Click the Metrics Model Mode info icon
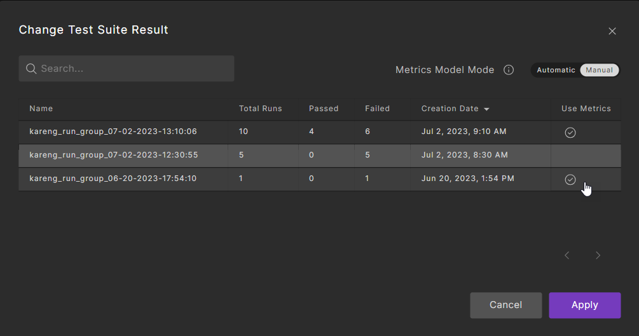 point(509,70)
